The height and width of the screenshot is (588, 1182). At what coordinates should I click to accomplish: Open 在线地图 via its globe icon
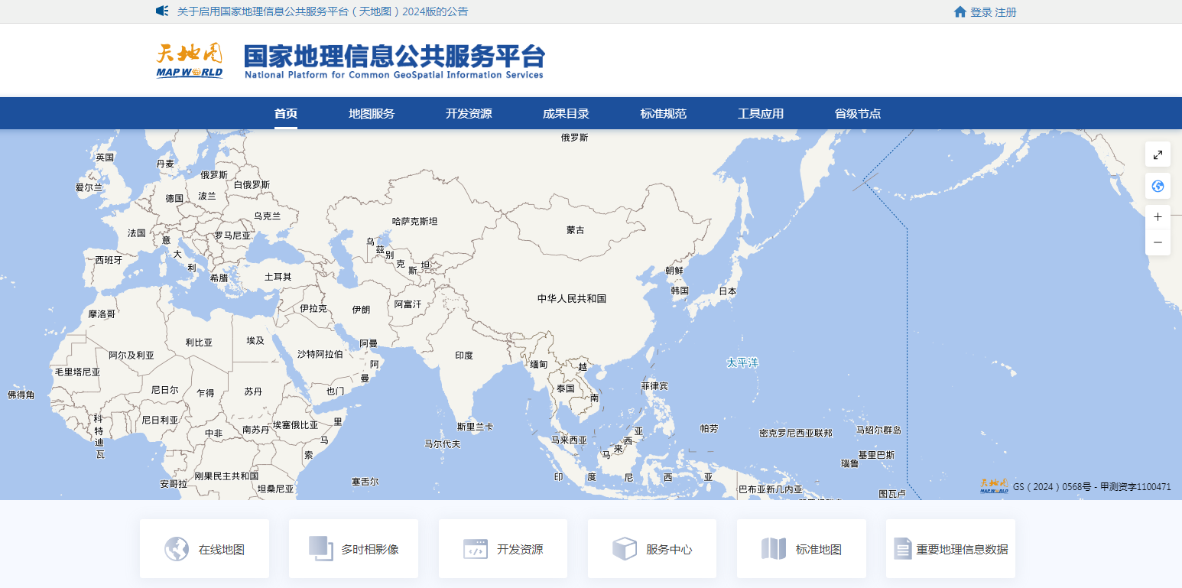click(x=176, y=548)
